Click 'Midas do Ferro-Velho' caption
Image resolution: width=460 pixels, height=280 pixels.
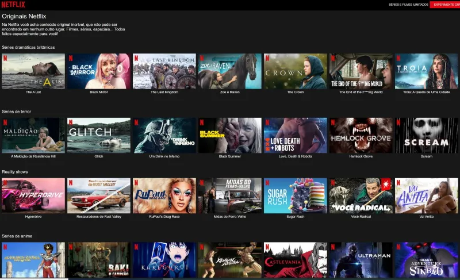point(229,217)
